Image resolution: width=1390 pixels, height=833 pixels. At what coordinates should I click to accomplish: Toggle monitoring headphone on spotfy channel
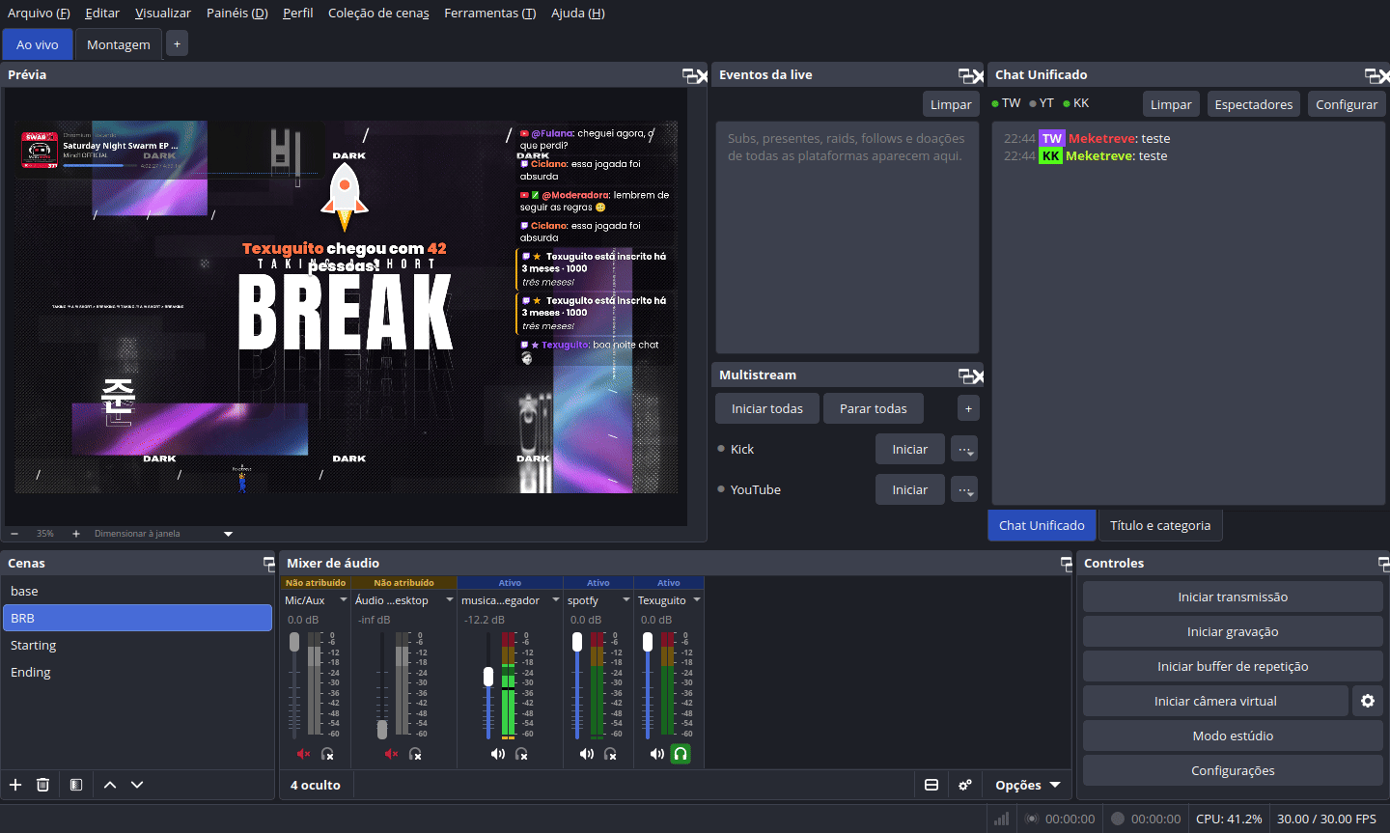pyautogui.click(x=610, y=754)
